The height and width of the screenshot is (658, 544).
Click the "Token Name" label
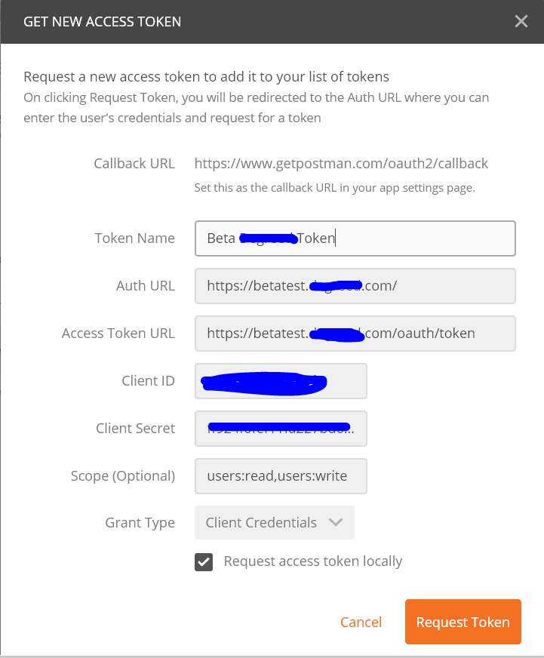[134, 238]
